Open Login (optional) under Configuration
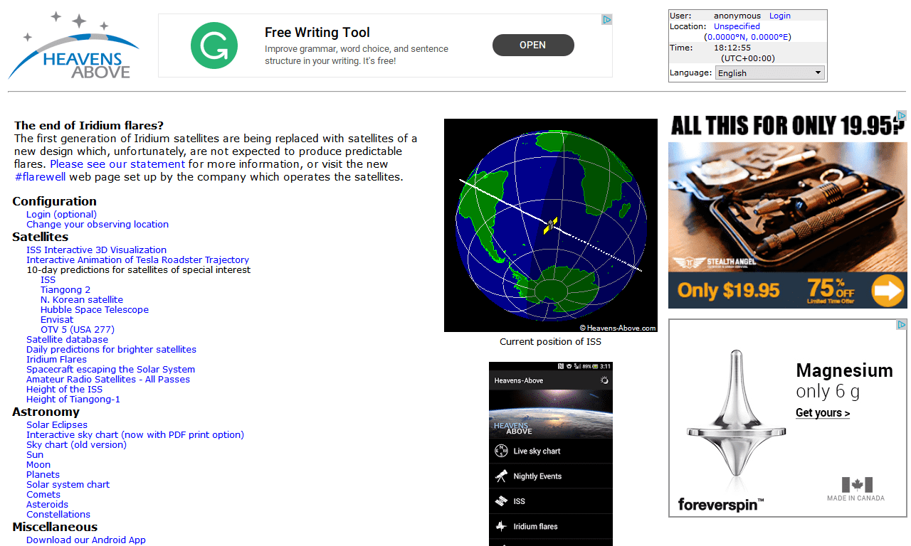The width and height of the screenshot is (911, 546). pos(61,214)
